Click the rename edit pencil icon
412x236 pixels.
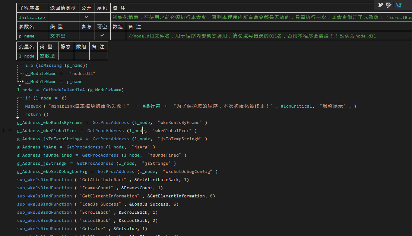click(389, 5)
